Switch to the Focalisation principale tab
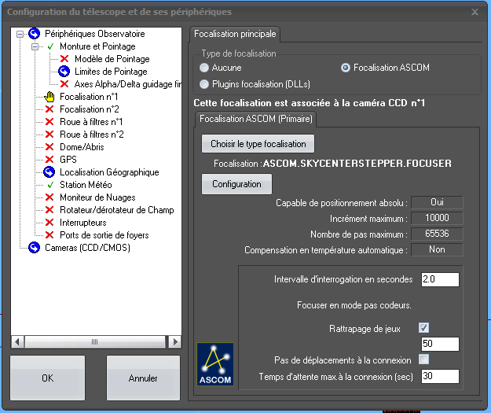This screenshot has width=491, height=413. [235, 34]
